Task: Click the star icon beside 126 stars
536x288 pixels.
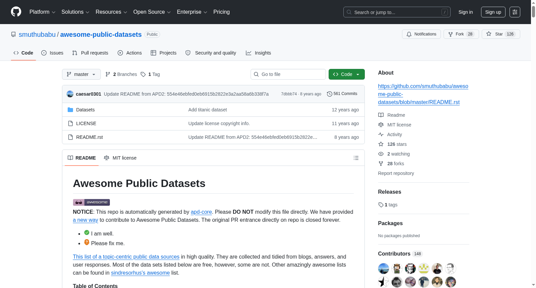Action: 381,144
